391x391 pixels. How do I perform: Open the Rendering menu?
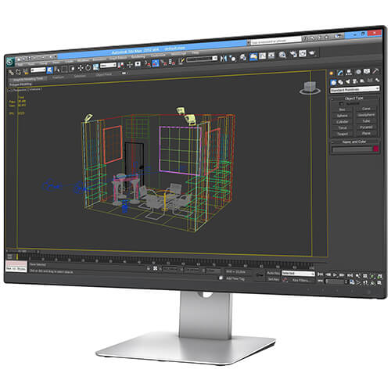click(x=138, y=57)
